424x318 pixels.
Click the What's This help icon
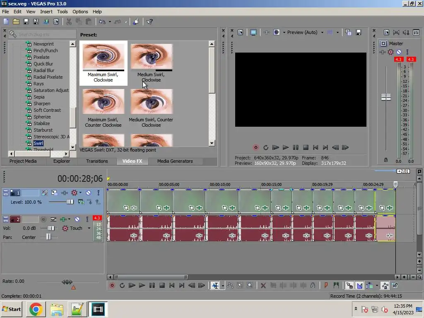(x=149, y=22)
